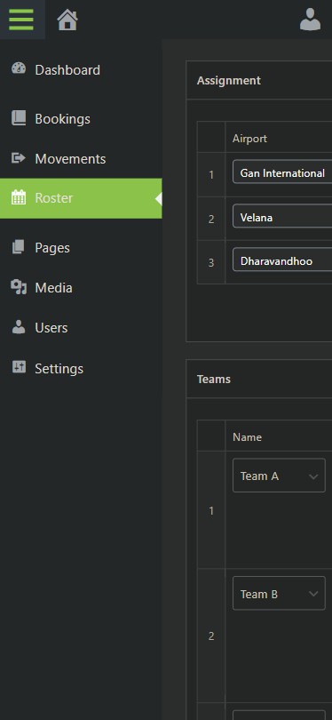This screenshot has width=332, height=720.
Task: Expand the Team A dropdown
Action: pos(279,476)
